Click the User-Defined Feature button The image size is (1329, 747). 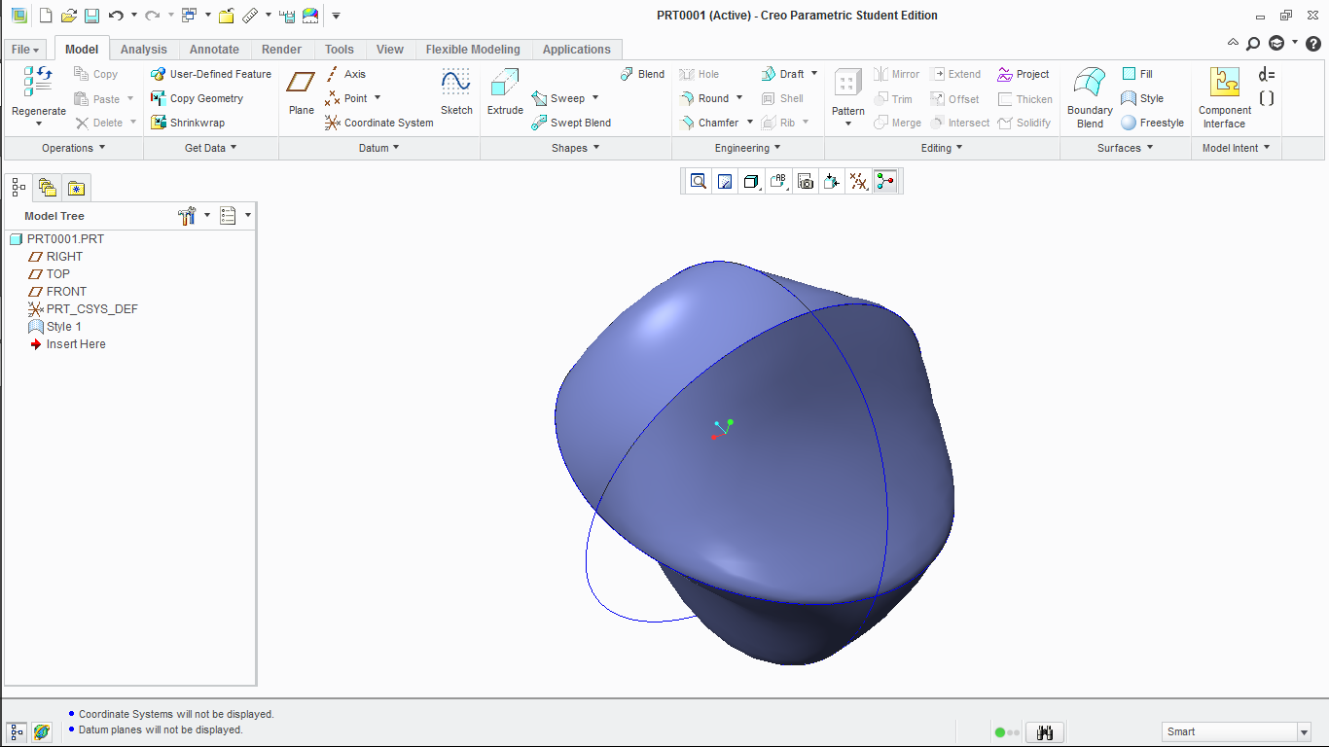(x=211, y=74)
